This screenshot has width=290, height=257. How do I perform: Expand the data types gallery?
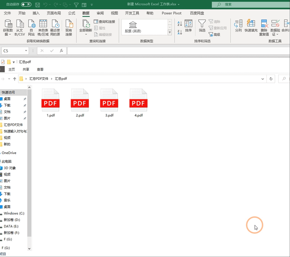point(170,32)
